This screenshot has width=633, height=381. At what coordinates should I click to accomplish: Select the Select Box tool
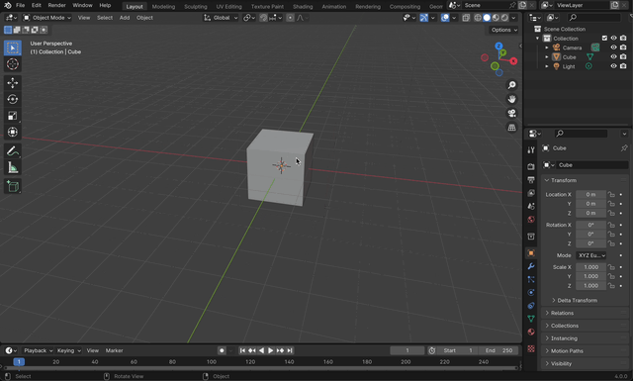[x=13, y=48]
